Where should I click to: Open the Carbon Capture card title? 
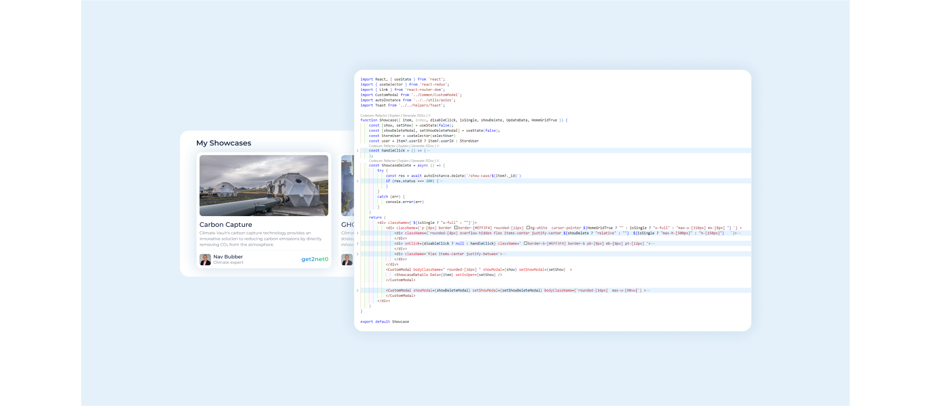[x=226, y=225]
